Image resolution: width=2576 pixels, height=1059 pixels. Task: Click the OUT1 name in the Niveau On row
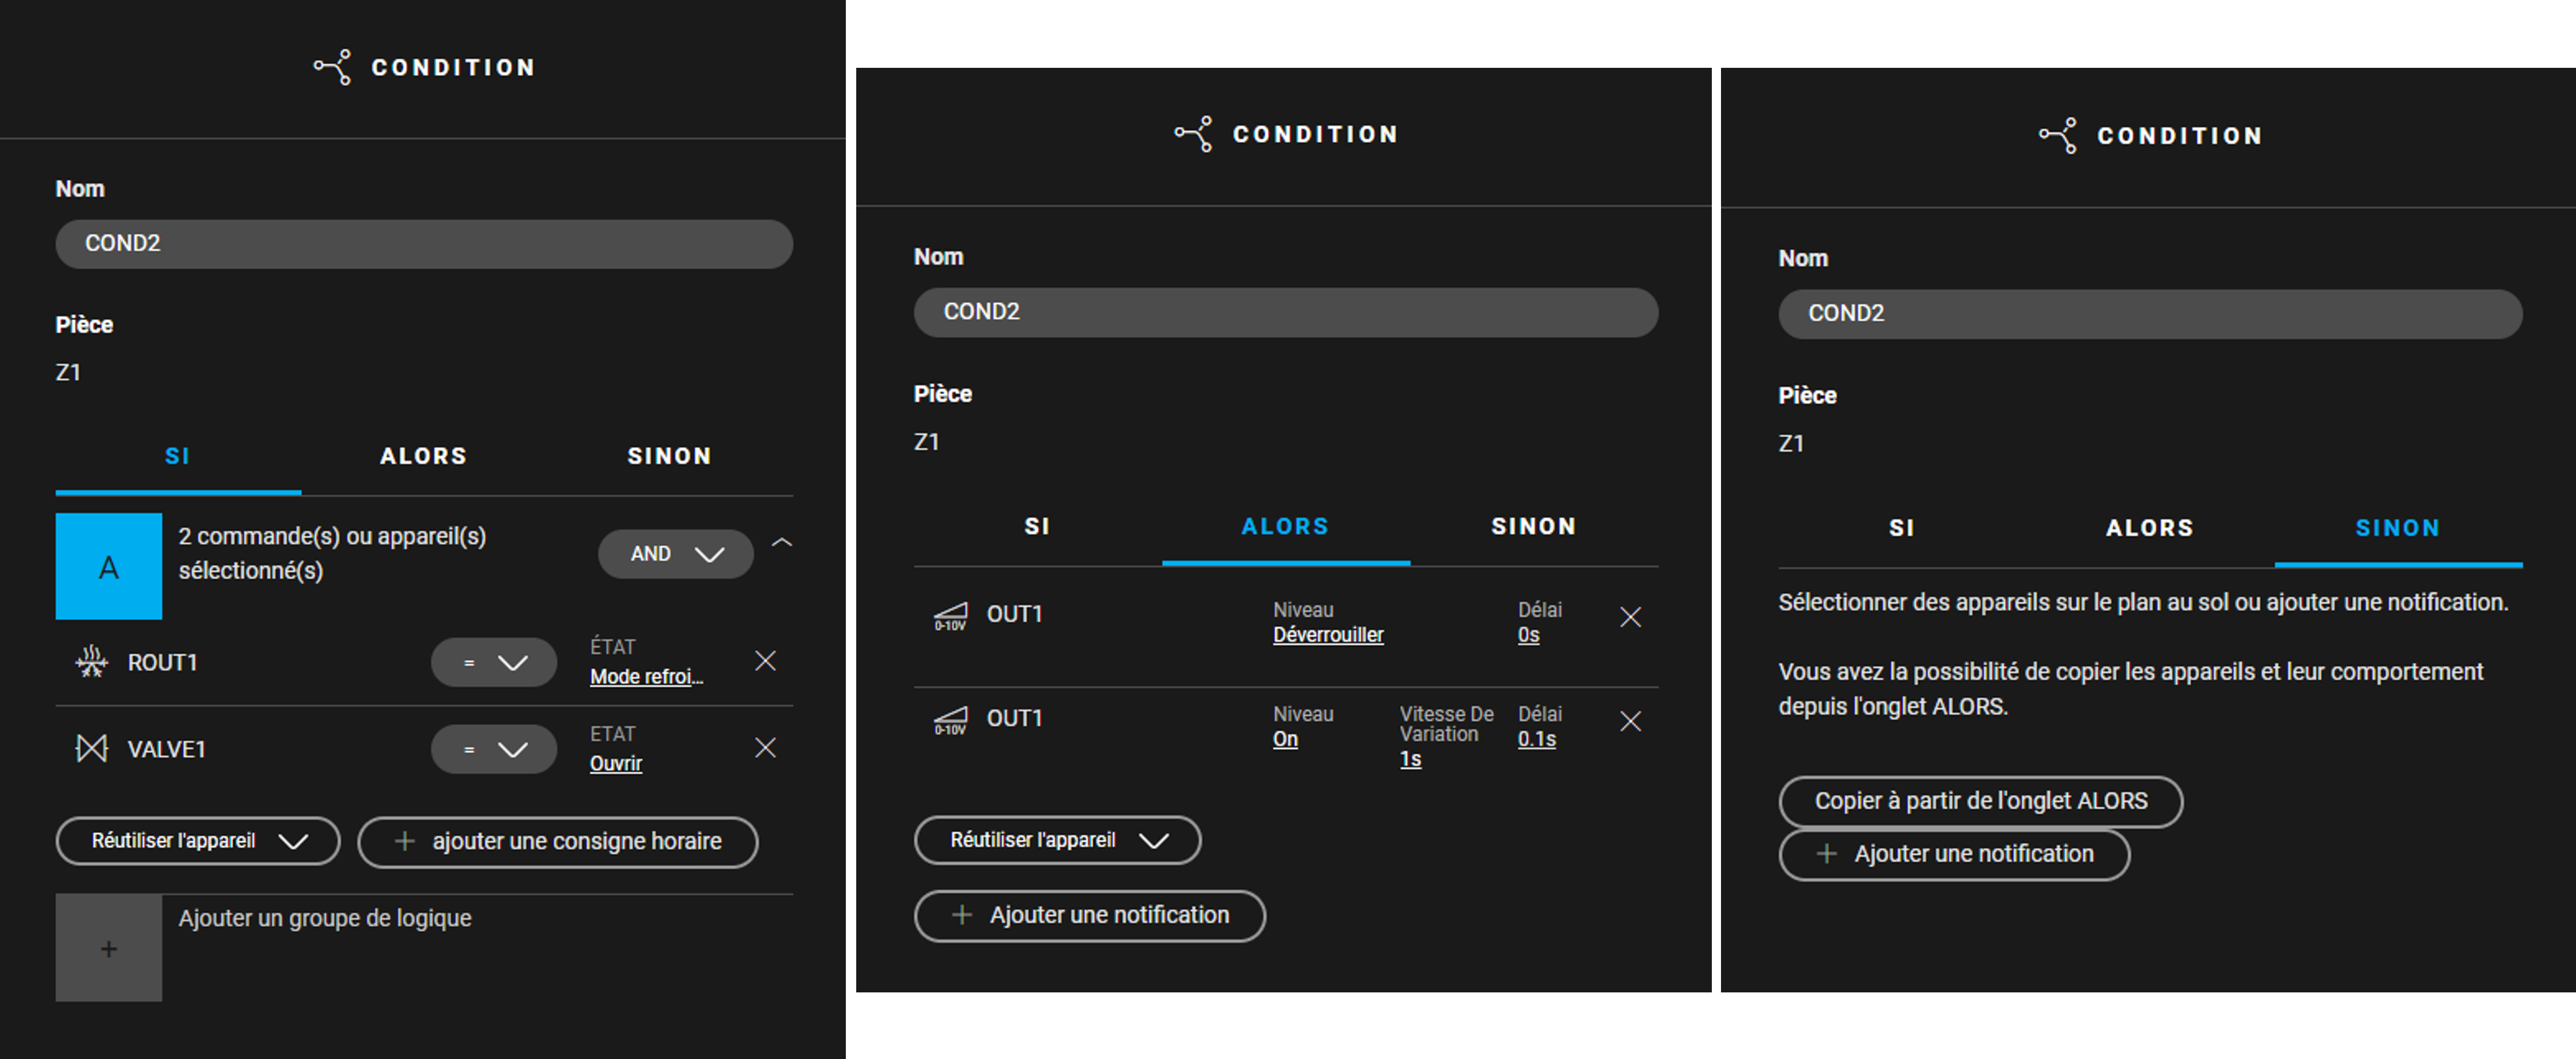click(1014, 718)
